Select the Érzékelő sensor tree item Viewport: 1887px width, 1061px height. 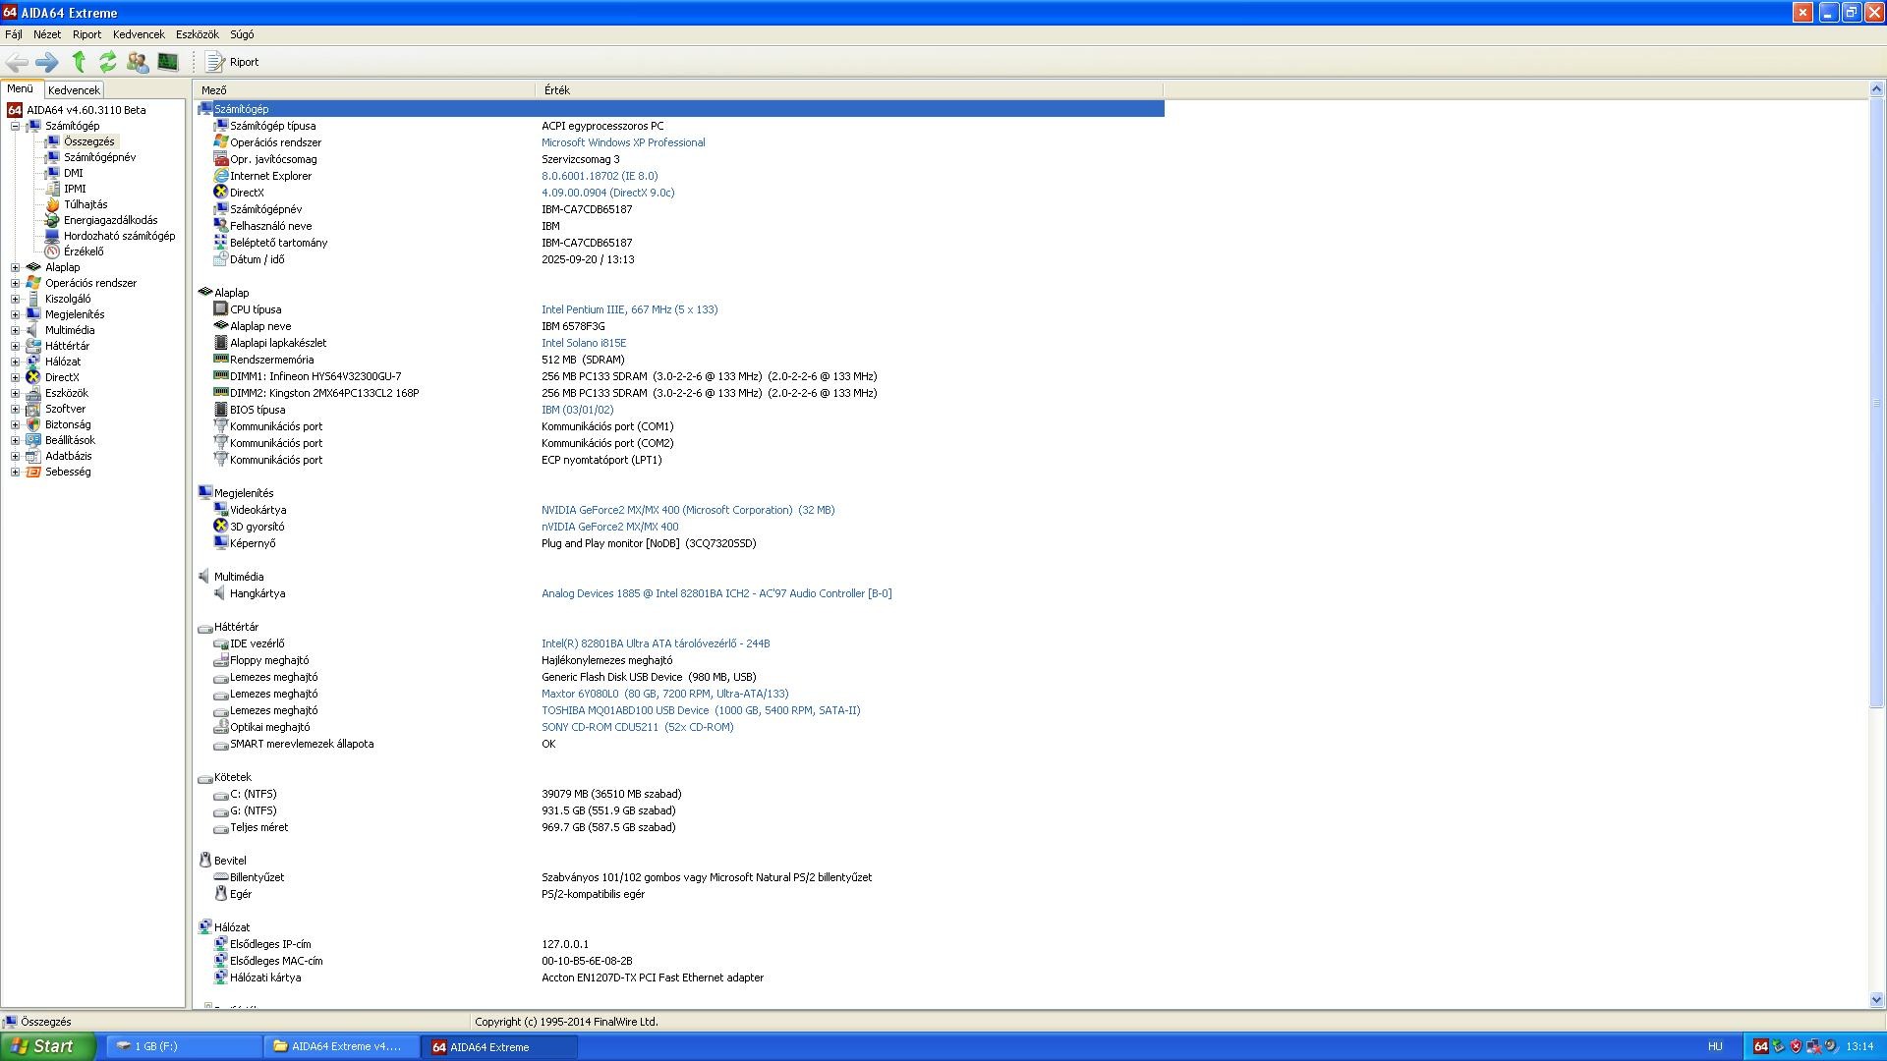pyautogui.click(x=83, y=251)
